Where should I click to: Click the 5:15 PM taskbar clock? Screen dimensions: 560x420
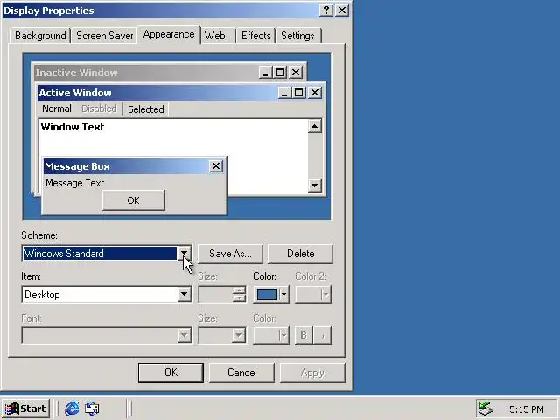(x=527, y=409)
